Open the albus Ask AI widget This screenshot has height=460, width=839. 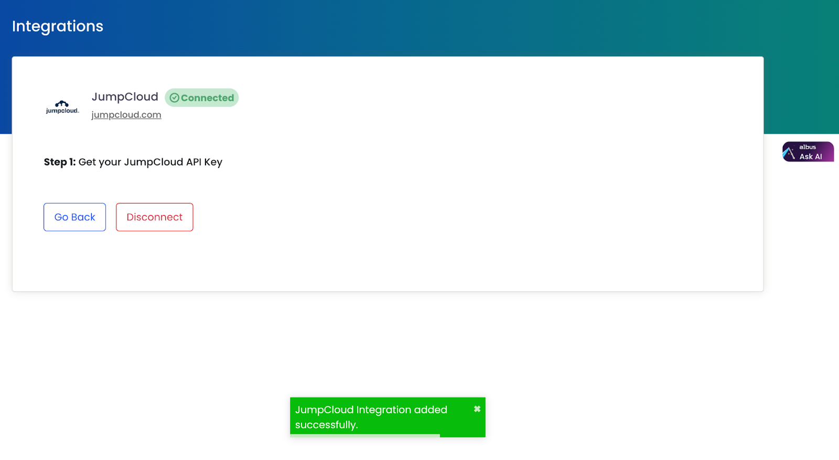click(x=808, y=152)
